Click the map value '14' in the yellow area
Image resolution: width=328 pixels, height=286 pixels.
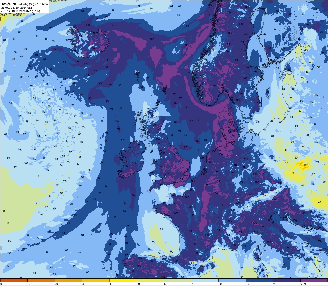[305, 165]
